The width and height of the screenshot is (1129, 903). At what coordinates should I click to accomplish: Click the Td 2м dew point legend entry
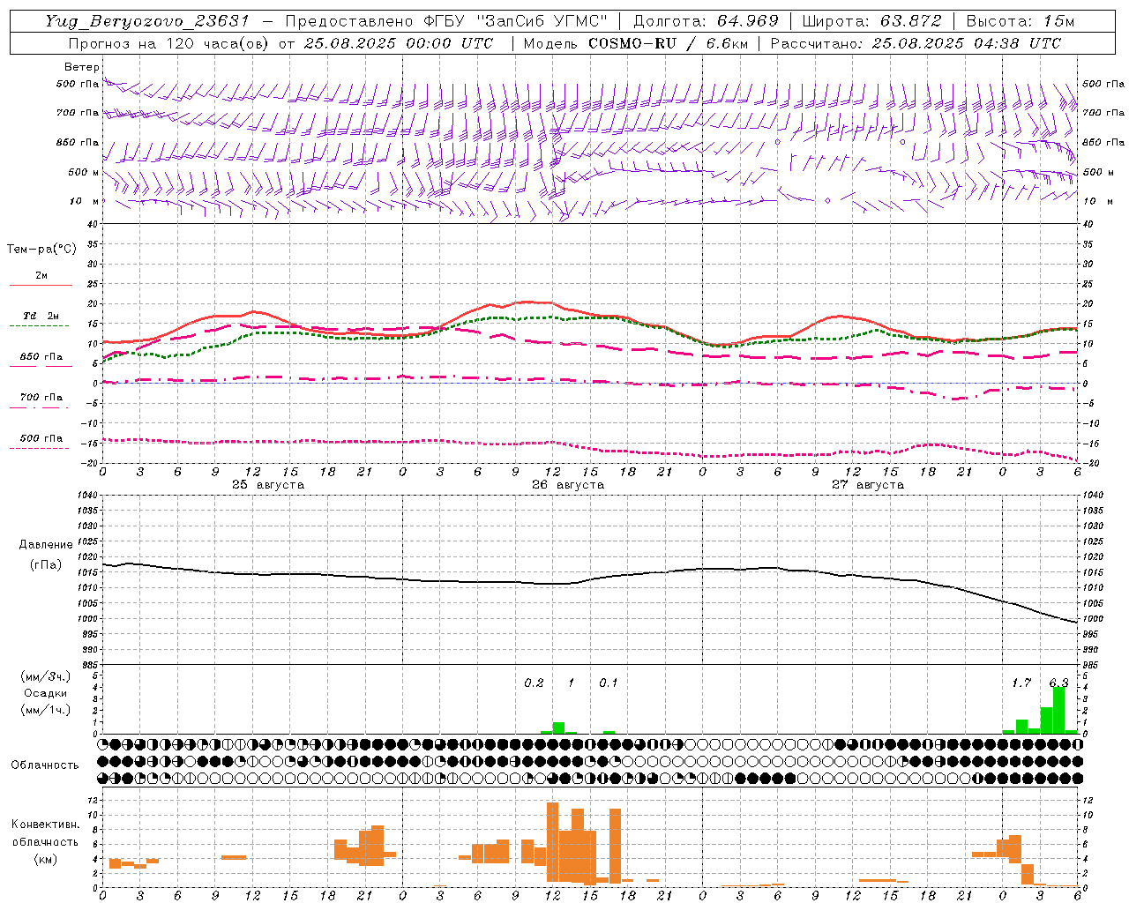41,316
